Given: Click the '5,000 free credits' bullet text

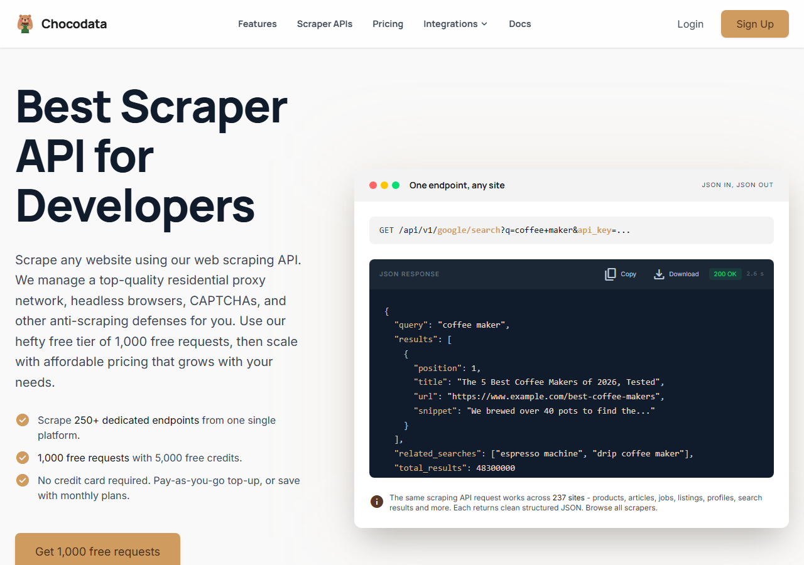Looking at the screenshot, I should click(x=197, y=458).
